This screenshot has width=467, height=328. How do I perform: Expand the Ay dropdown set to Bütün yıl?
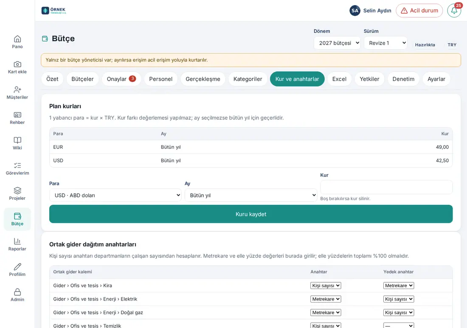[x=251, y=195]
